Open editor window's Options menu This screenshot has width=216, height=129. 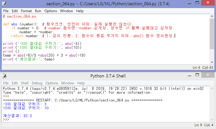tap(51, 11)
